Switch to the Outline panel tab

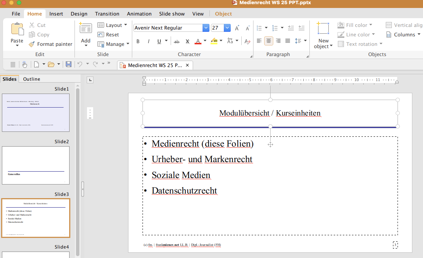click(32, 79)
